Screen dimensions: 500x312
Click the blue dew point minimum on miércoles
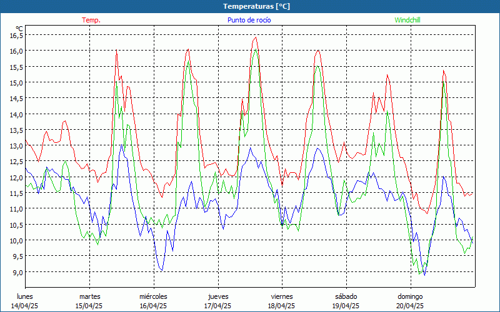click(162, 270)
